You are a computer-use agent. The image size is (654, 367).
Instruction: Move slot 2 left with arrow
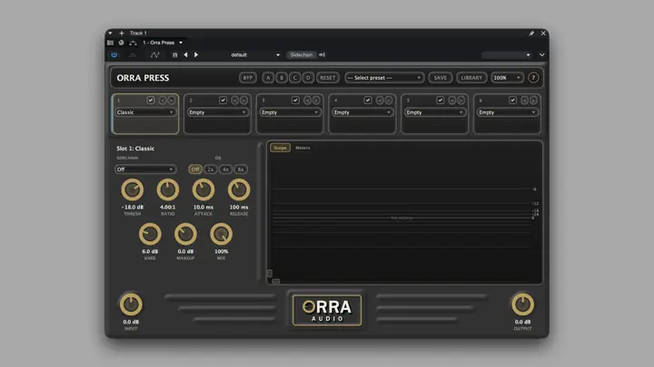(x=235, y=101)
